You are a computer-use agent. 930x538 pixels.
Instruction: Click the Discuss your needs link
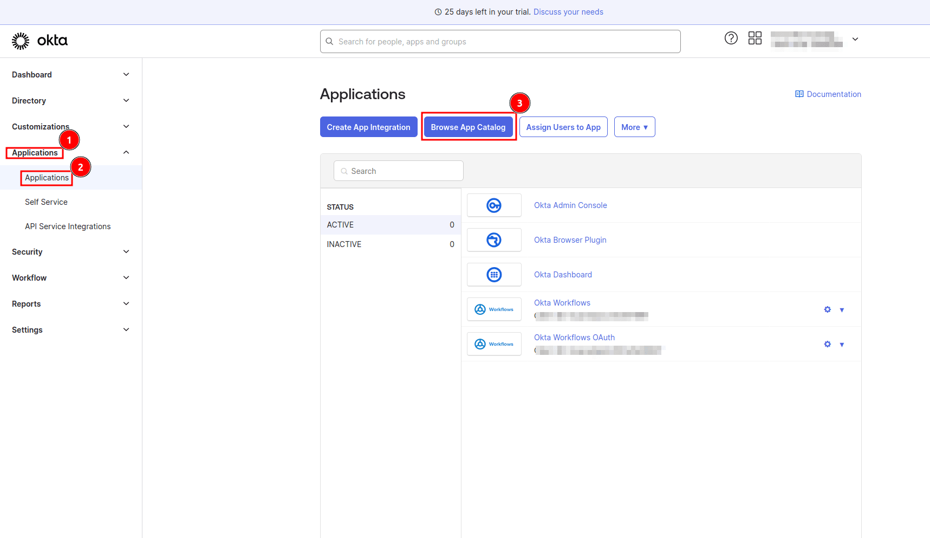pyautogui.click(x=568, y=11)
